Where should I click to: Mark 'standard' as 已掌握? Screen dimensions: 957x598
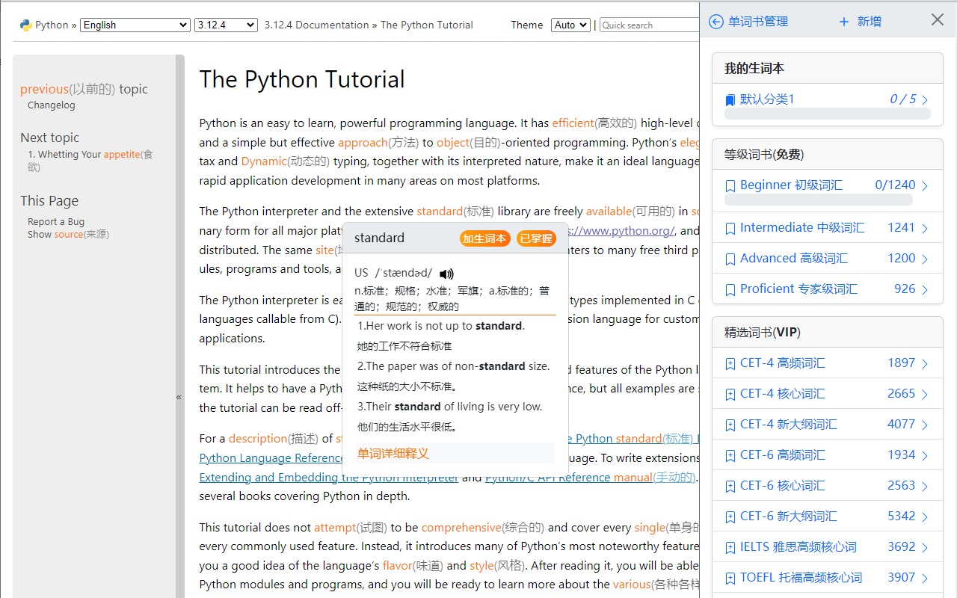[536, 238]
